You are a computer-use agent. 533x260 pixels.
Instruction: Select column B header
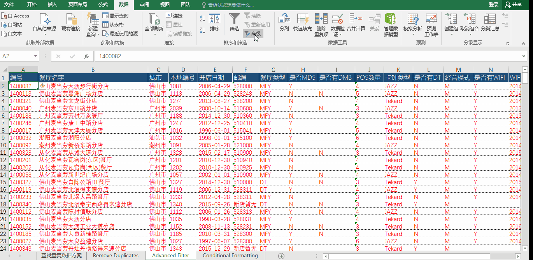click(93, 70)
